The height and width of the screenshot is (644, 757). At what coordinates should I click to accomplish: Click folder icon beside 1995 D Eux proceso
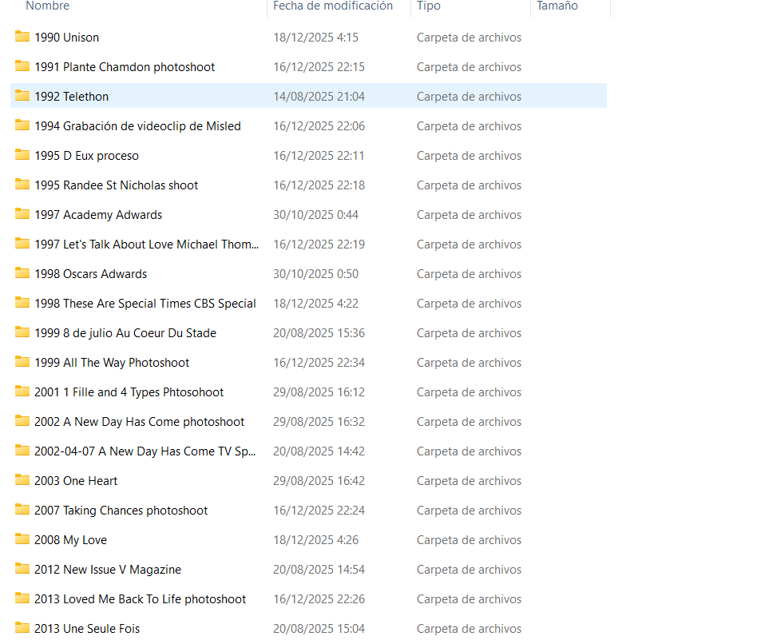tap(22, 155)
